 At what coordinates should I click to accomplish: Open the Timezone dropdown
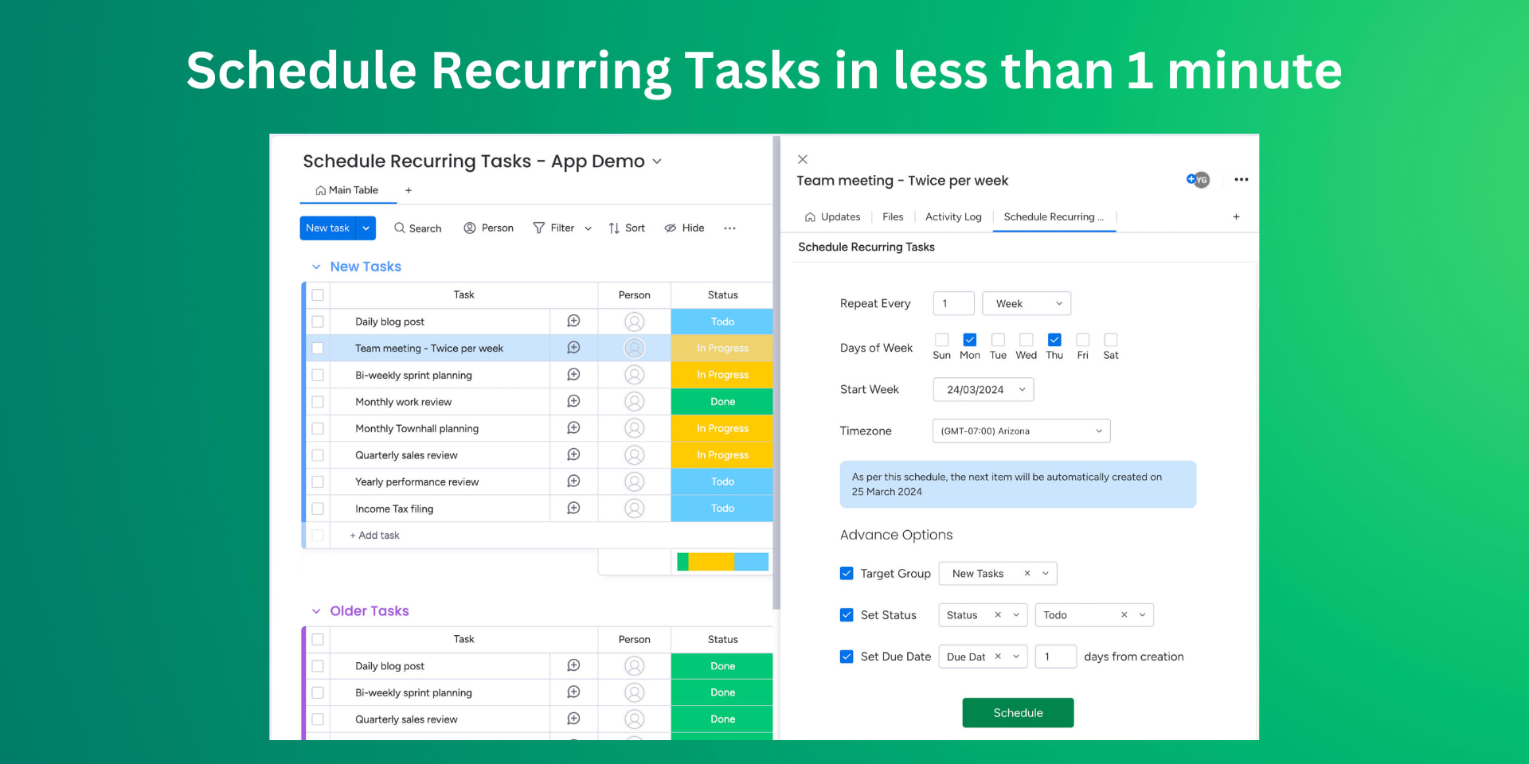tap(1022, 431)
